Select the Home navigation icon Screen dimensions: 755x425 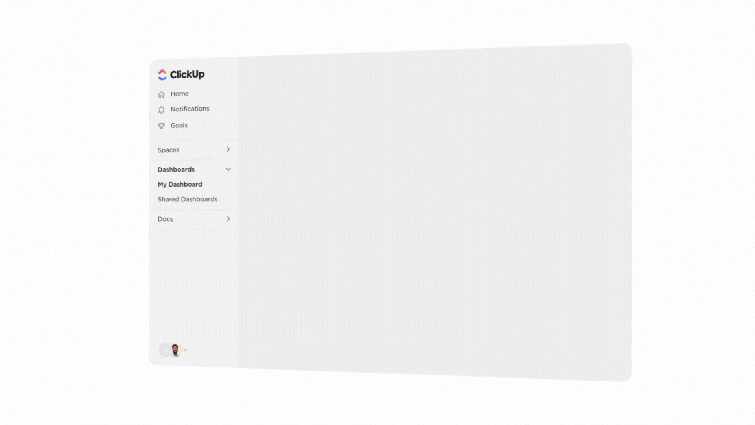click(161, 94)
